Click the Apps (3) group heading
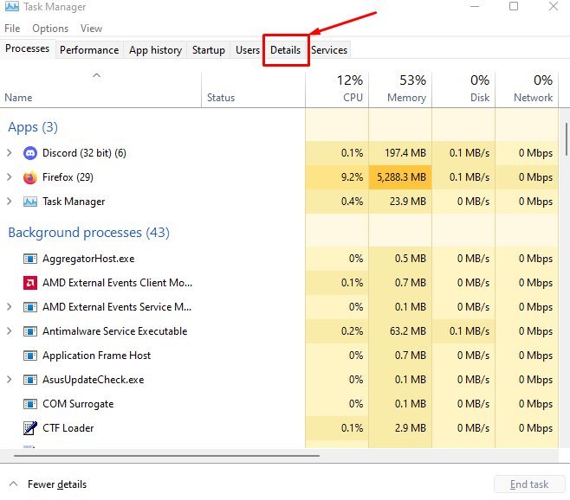The width and height of the screenshot is (570, 500). 33,127
